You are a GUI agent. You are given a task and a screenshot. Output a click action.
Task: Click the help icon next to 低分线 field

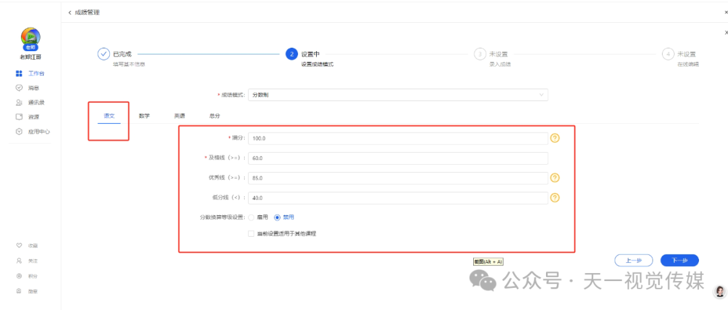coord(555,198)
